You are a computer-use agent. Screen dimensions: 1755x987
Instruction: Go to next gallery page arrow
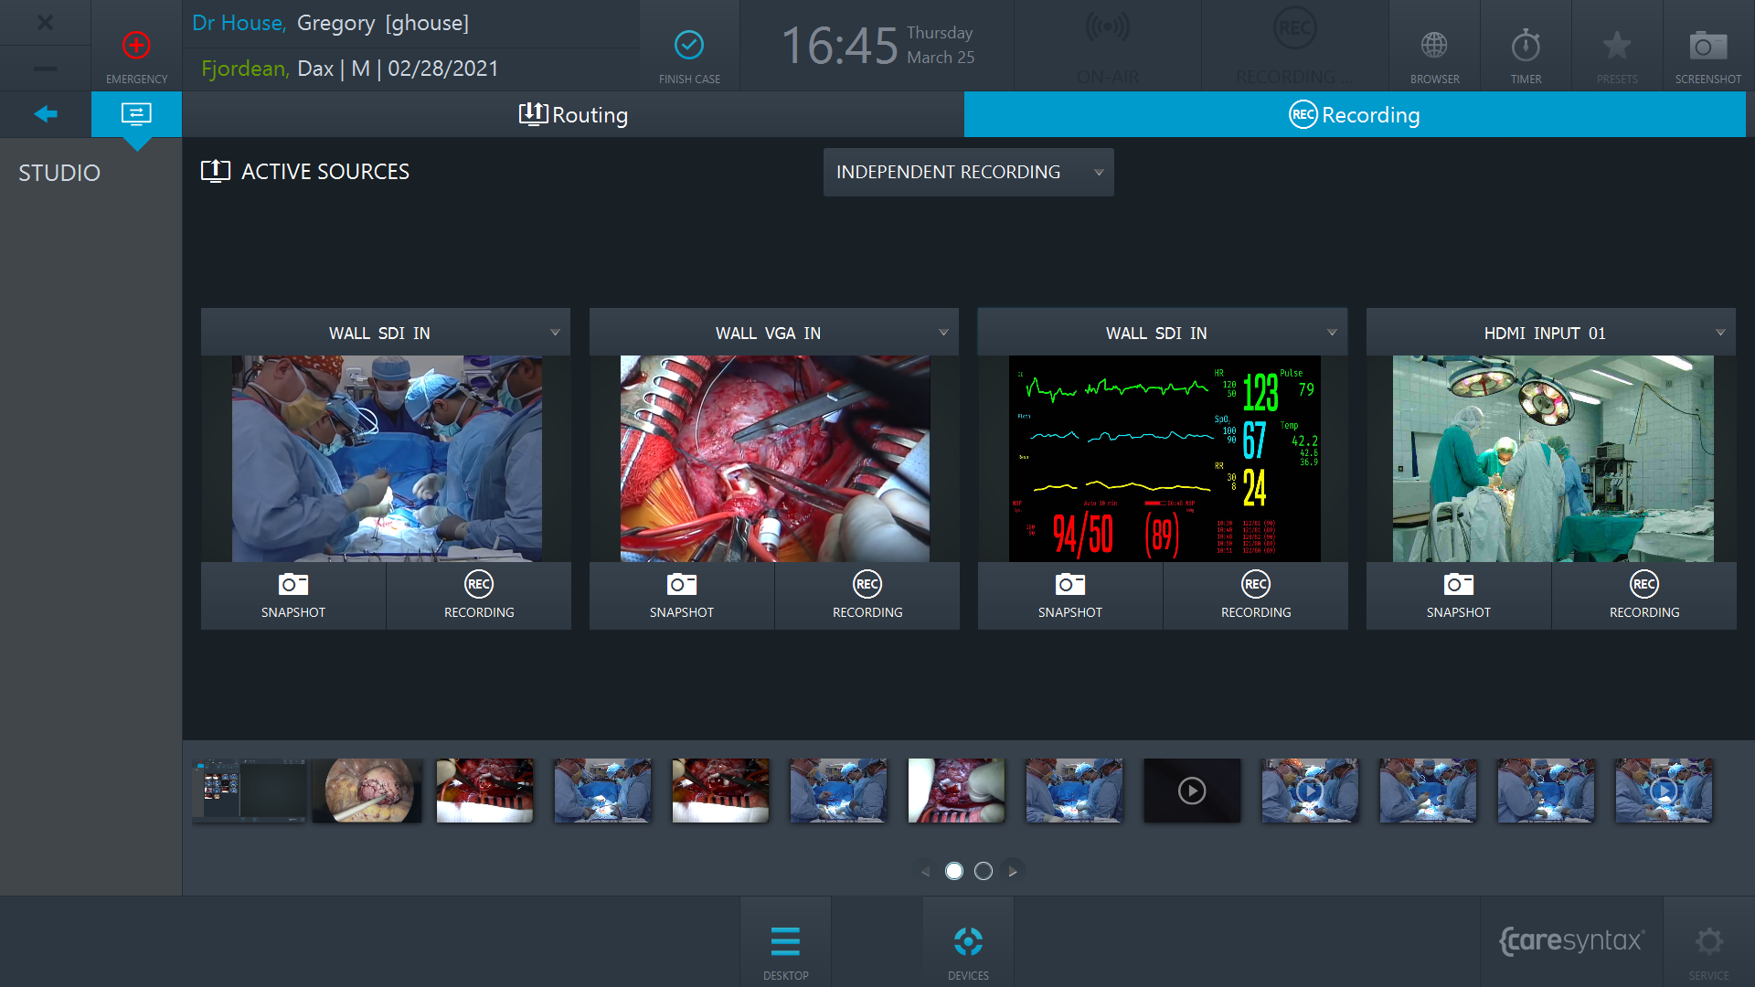[x=1013, y=871]
